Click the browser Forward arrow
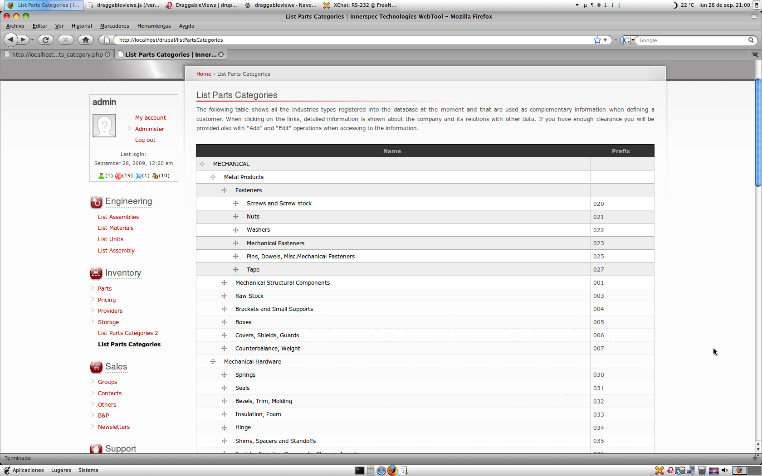This screenshot has height=476, width=762. tap(23, 40)
